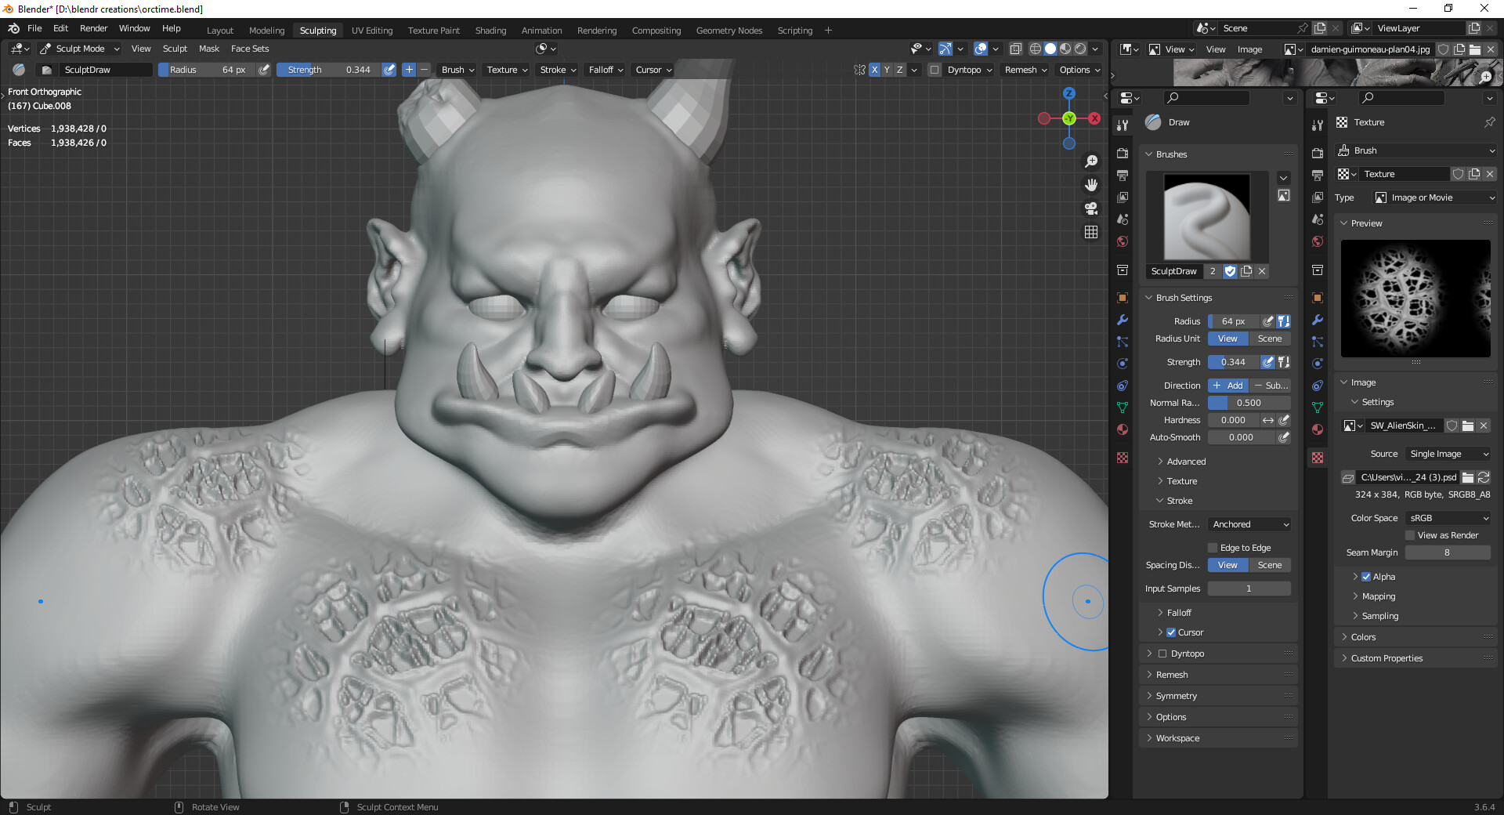Open the Stroke Method dropdown set to Anchored
Image resolution: width=1504 pixels, height=815 pixels.
tap(1249, 524)
